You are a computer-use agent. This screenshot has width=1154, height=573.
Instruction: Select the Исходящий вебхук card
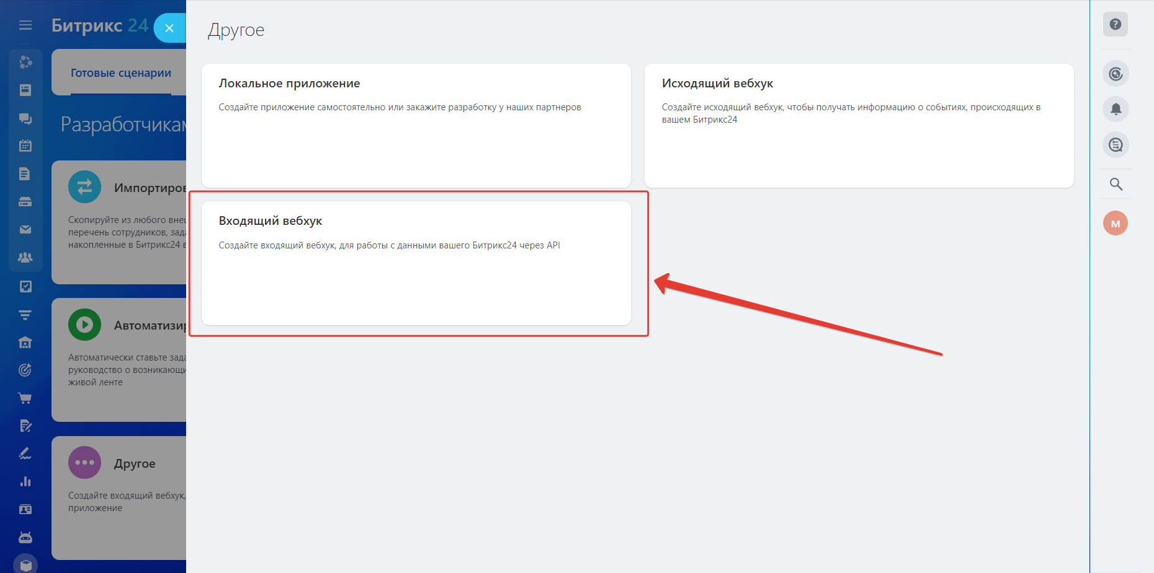859,126
